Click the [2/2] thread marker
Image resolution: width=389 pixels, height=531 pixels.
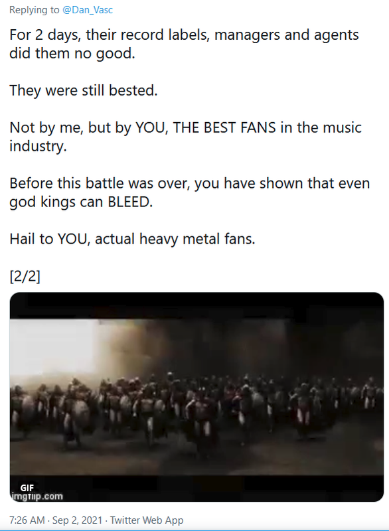pos(25,276)
